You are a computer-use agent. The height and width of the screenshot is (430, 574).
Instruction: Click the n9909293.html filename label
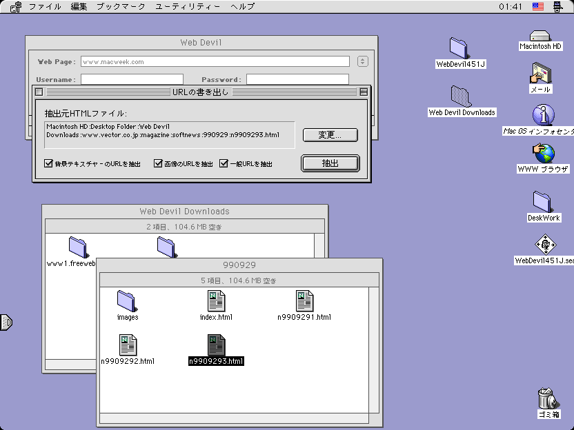click(216, 361)
